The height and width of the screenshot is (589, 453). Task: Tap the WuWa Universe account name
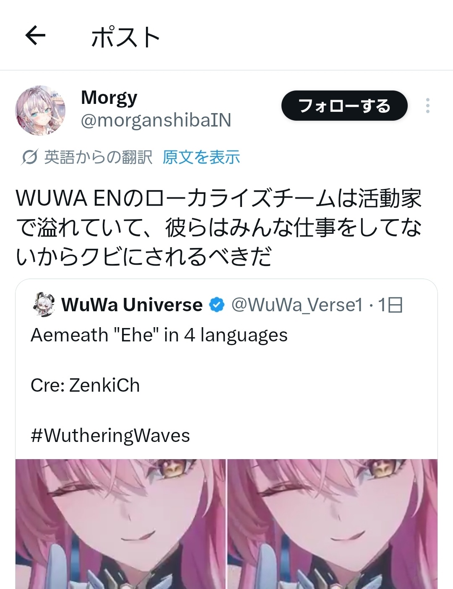pyautogui.click(x=132, y=305)
